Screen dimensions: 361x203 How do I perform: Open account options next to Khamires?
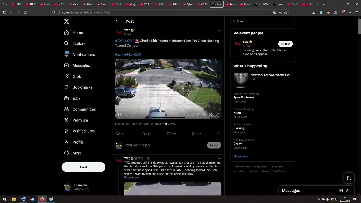pyautogui.click(x=106, y=187)
